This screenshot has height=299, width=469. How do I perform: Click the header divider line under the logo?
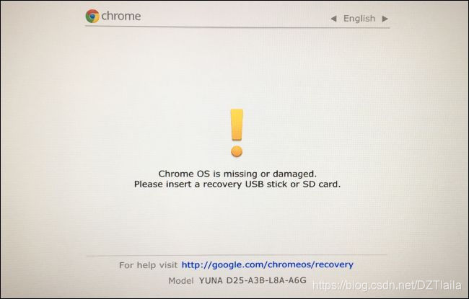pos(237,27)
